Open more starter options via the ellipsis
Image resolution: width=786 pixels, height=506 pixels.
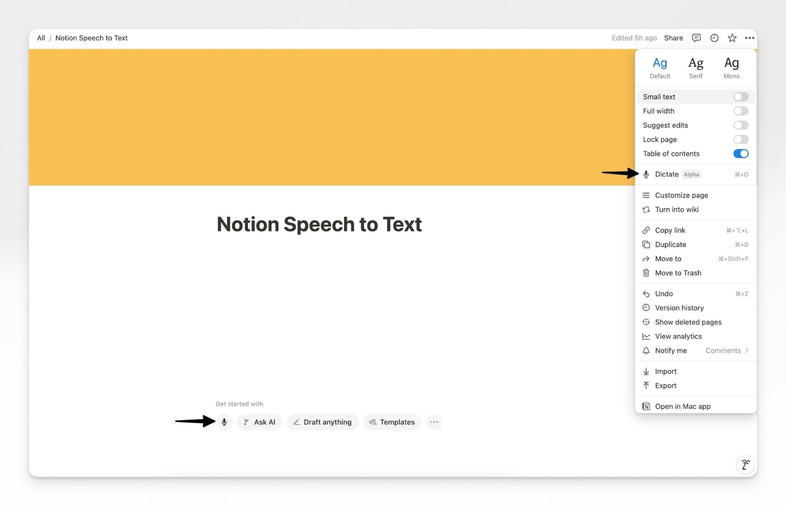coord(434,422)
